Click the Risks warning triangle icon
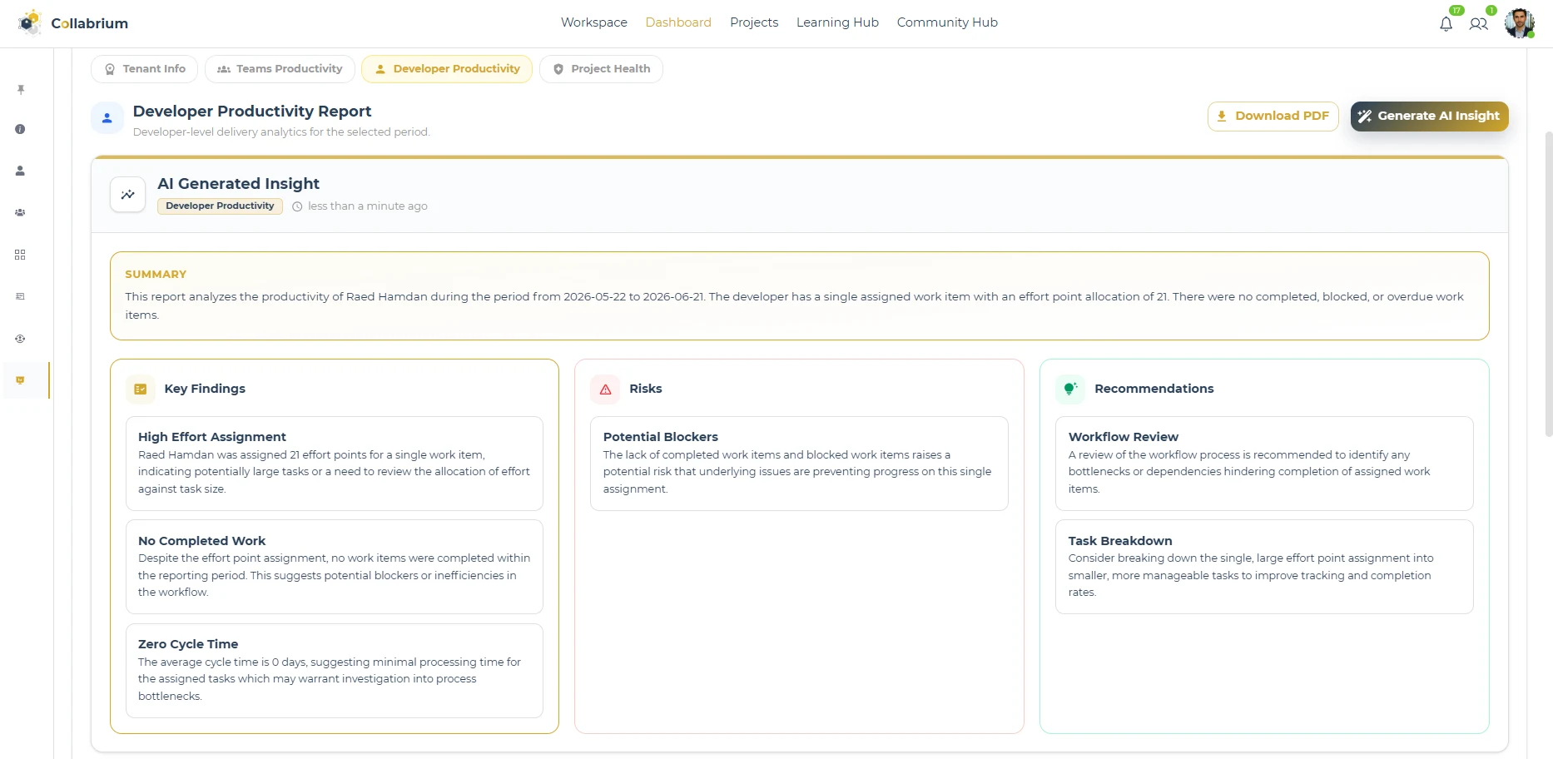This screenshot has height=759, width=1553. (606, 389)
